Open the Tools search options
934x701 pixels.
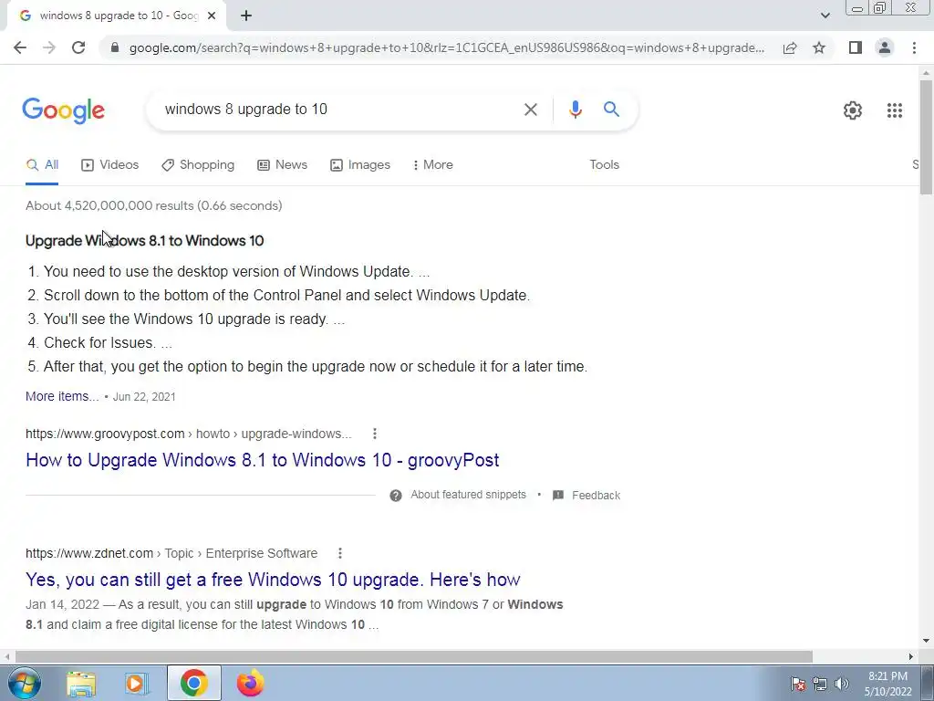tap(604, 165)
